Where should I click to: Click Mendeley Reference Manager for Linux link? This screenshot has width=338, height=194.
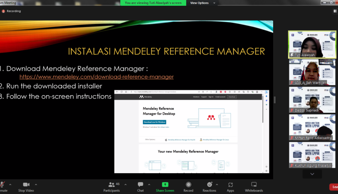tap(215, 140)
